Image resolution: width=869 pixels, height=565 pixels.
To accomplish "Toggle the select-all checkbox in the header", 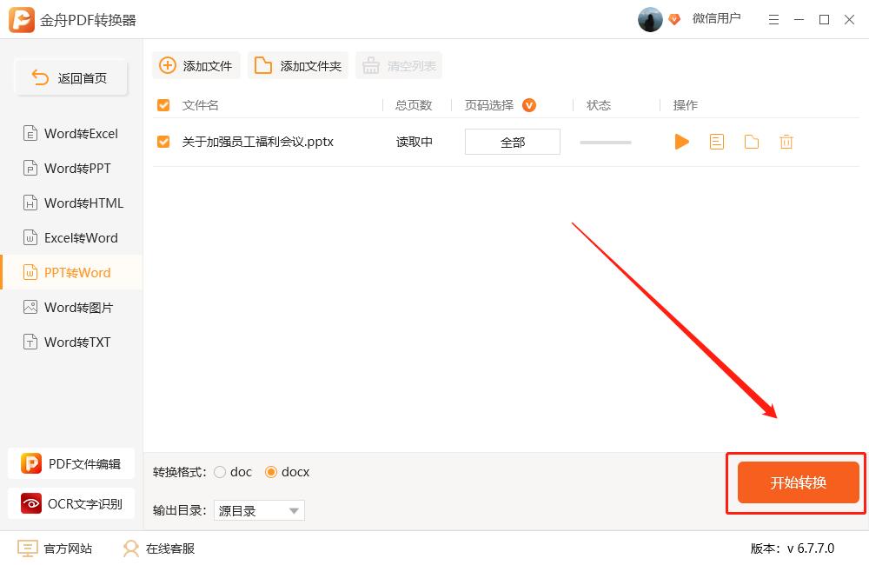I will pos(163,105).
